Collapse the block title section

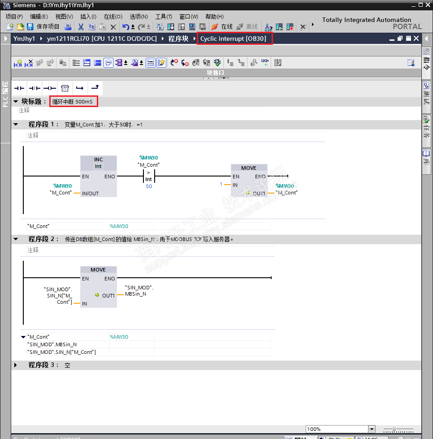click(16, 101)
